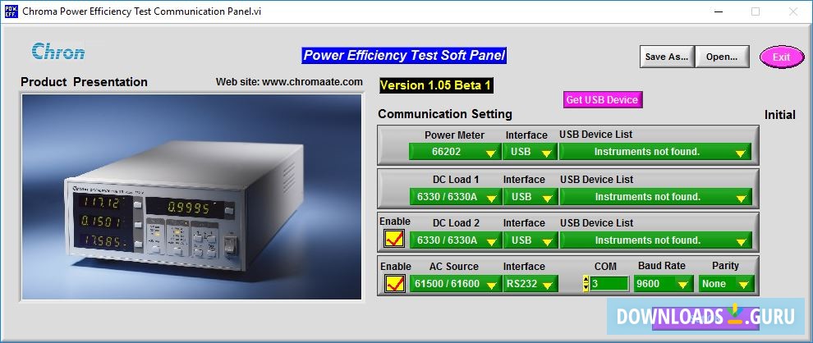Open the Power Meter model dropdown showing 66202
This screenshot has width=813, height=343.
[x=455, y=152]
